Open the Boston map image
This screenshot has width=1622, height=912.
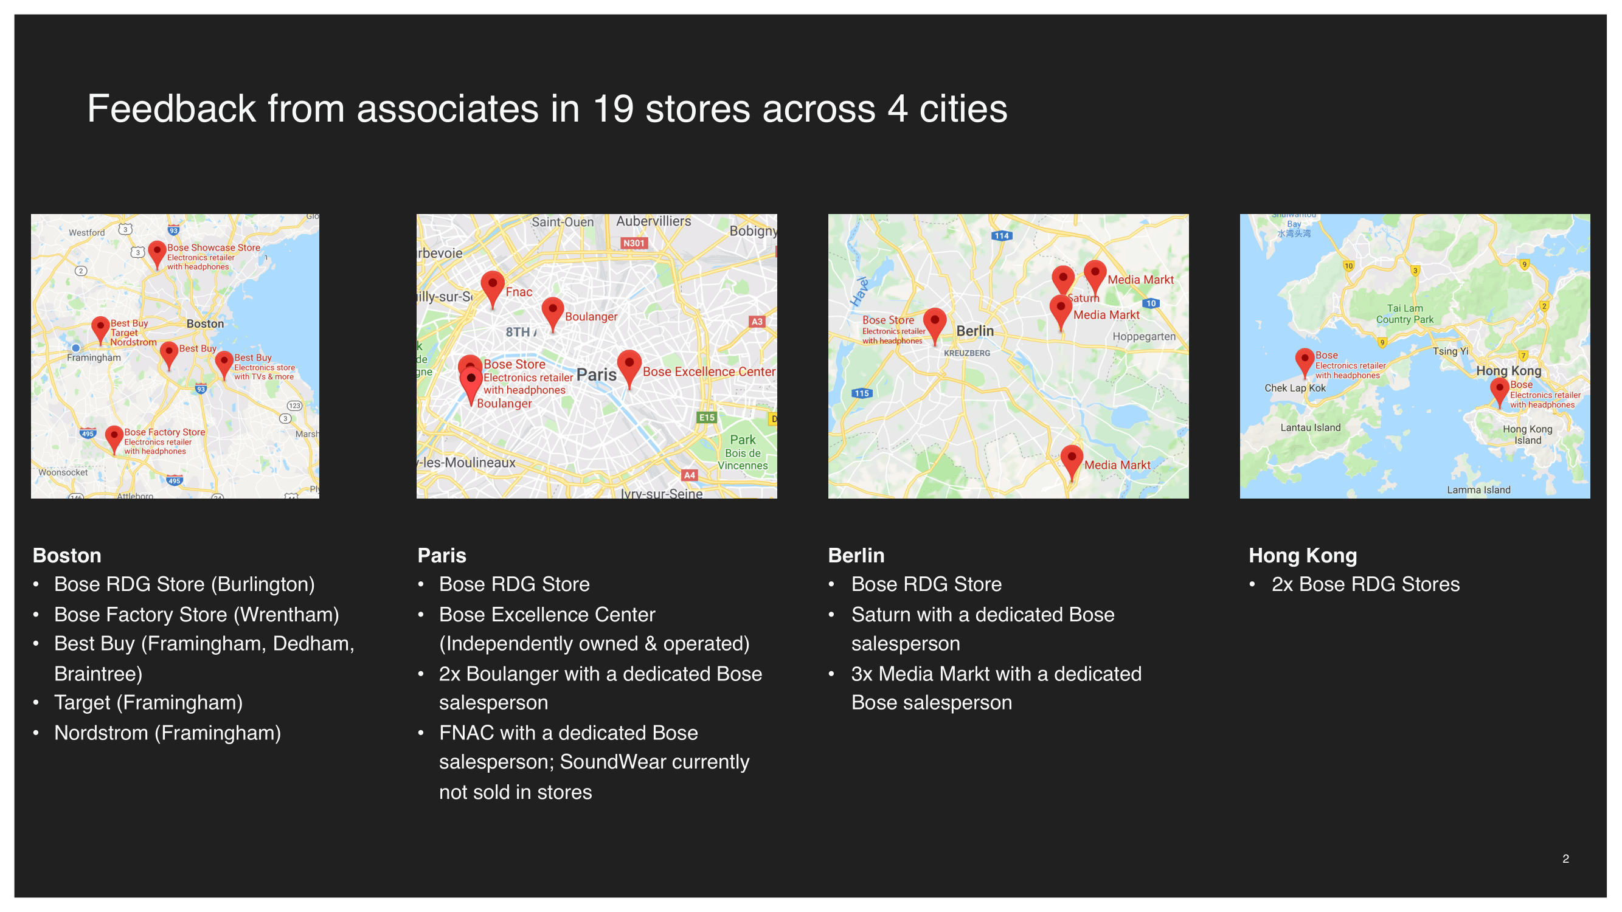coord(175,356)
